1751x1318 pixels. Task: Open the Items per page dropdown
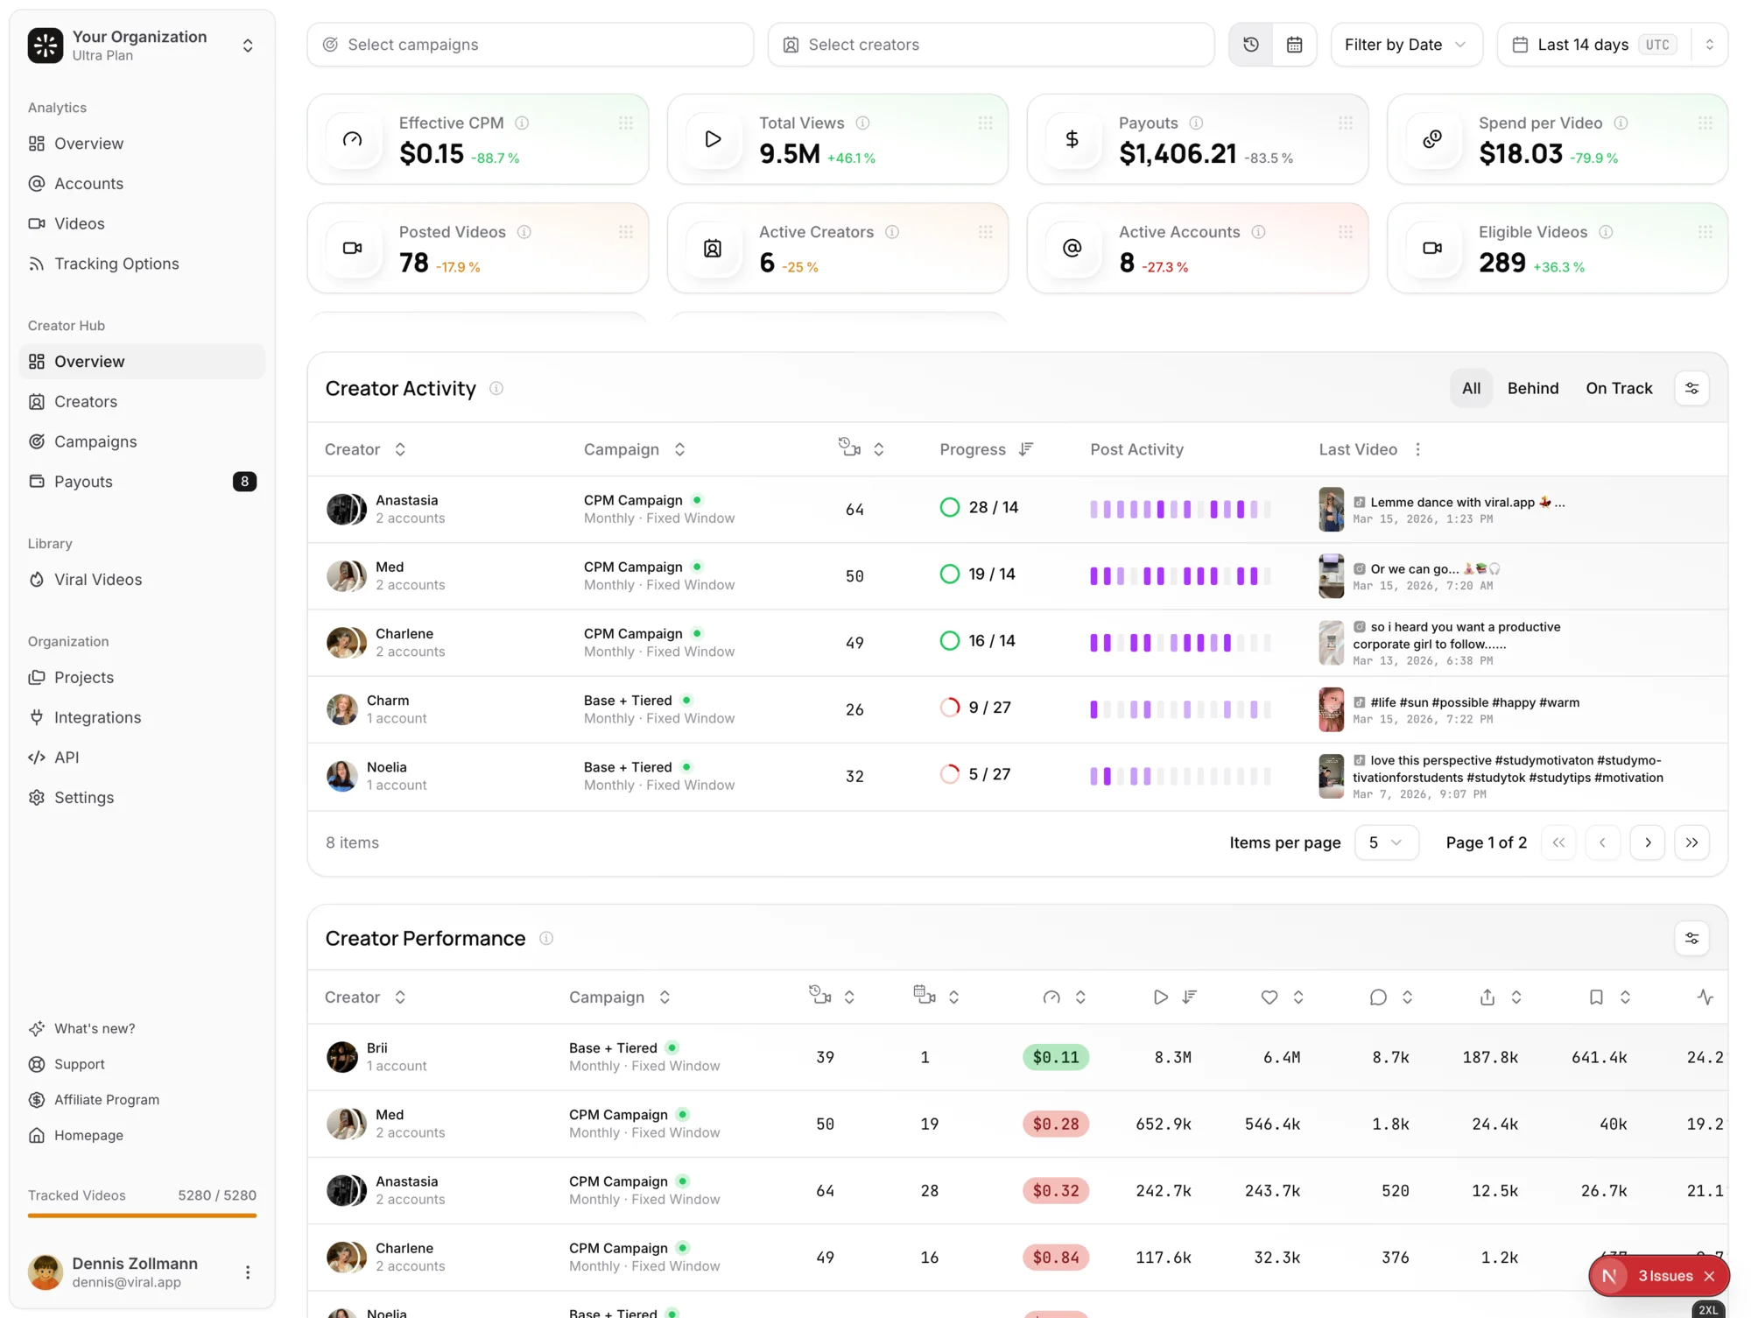pos(1386,842)
